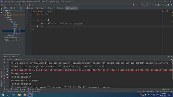This screenshot has height=97, width=173.
Task: Click Run with Coverage icon
Action: 159,5
